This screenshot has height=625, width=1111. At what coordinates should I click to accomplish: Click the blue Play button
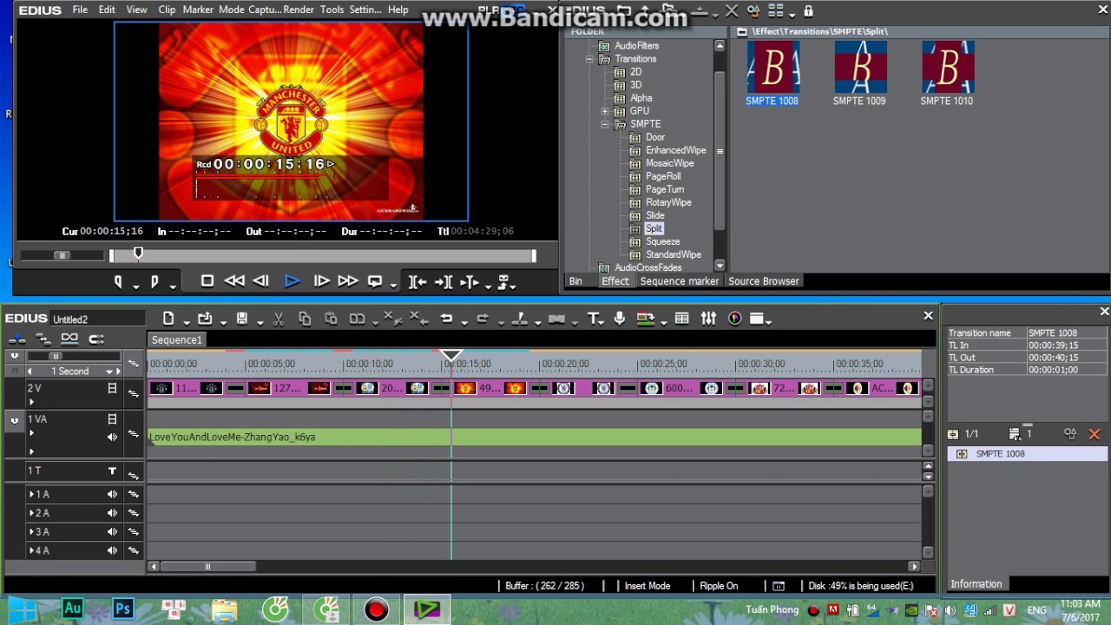(x=292, y=281)
